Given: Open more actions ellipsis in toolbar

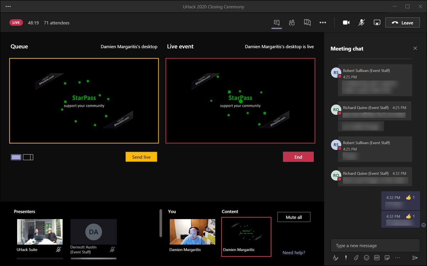Looking at the screenshot, I should pos(323,22).
